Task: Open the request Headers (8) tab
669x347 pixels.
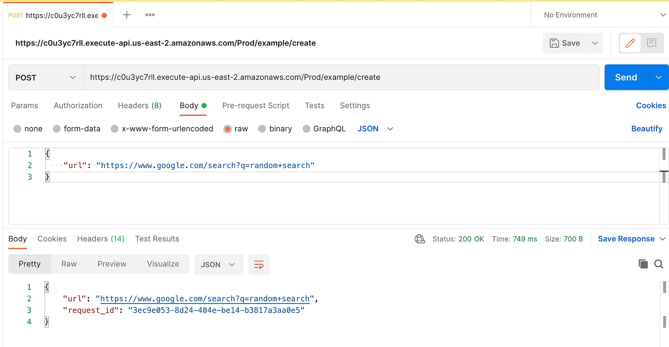Action: point(140,105)
